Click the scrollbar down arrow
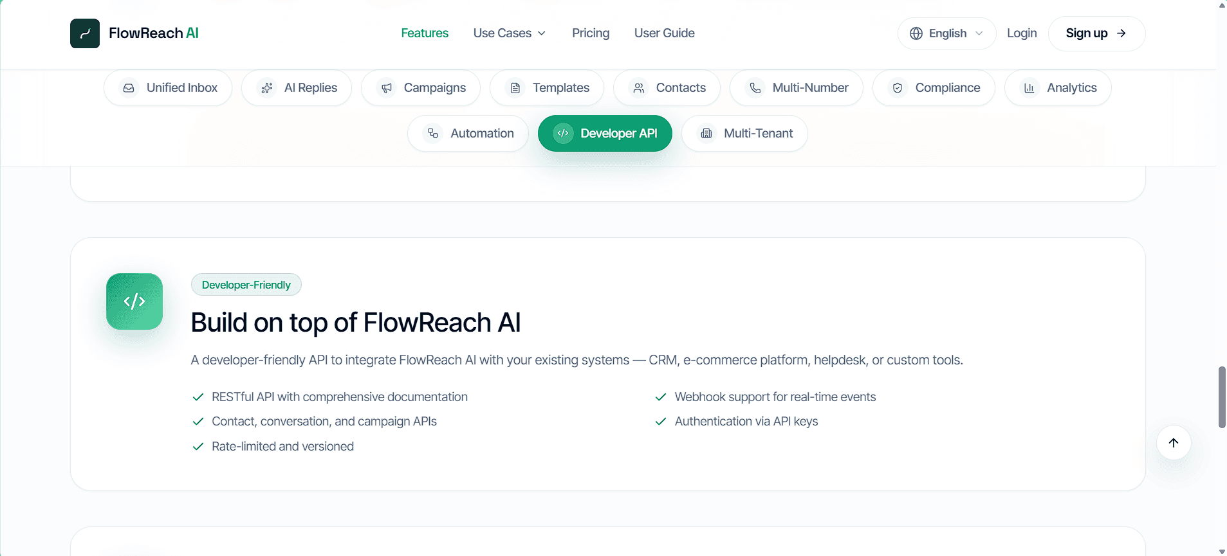 [1222, 552]
